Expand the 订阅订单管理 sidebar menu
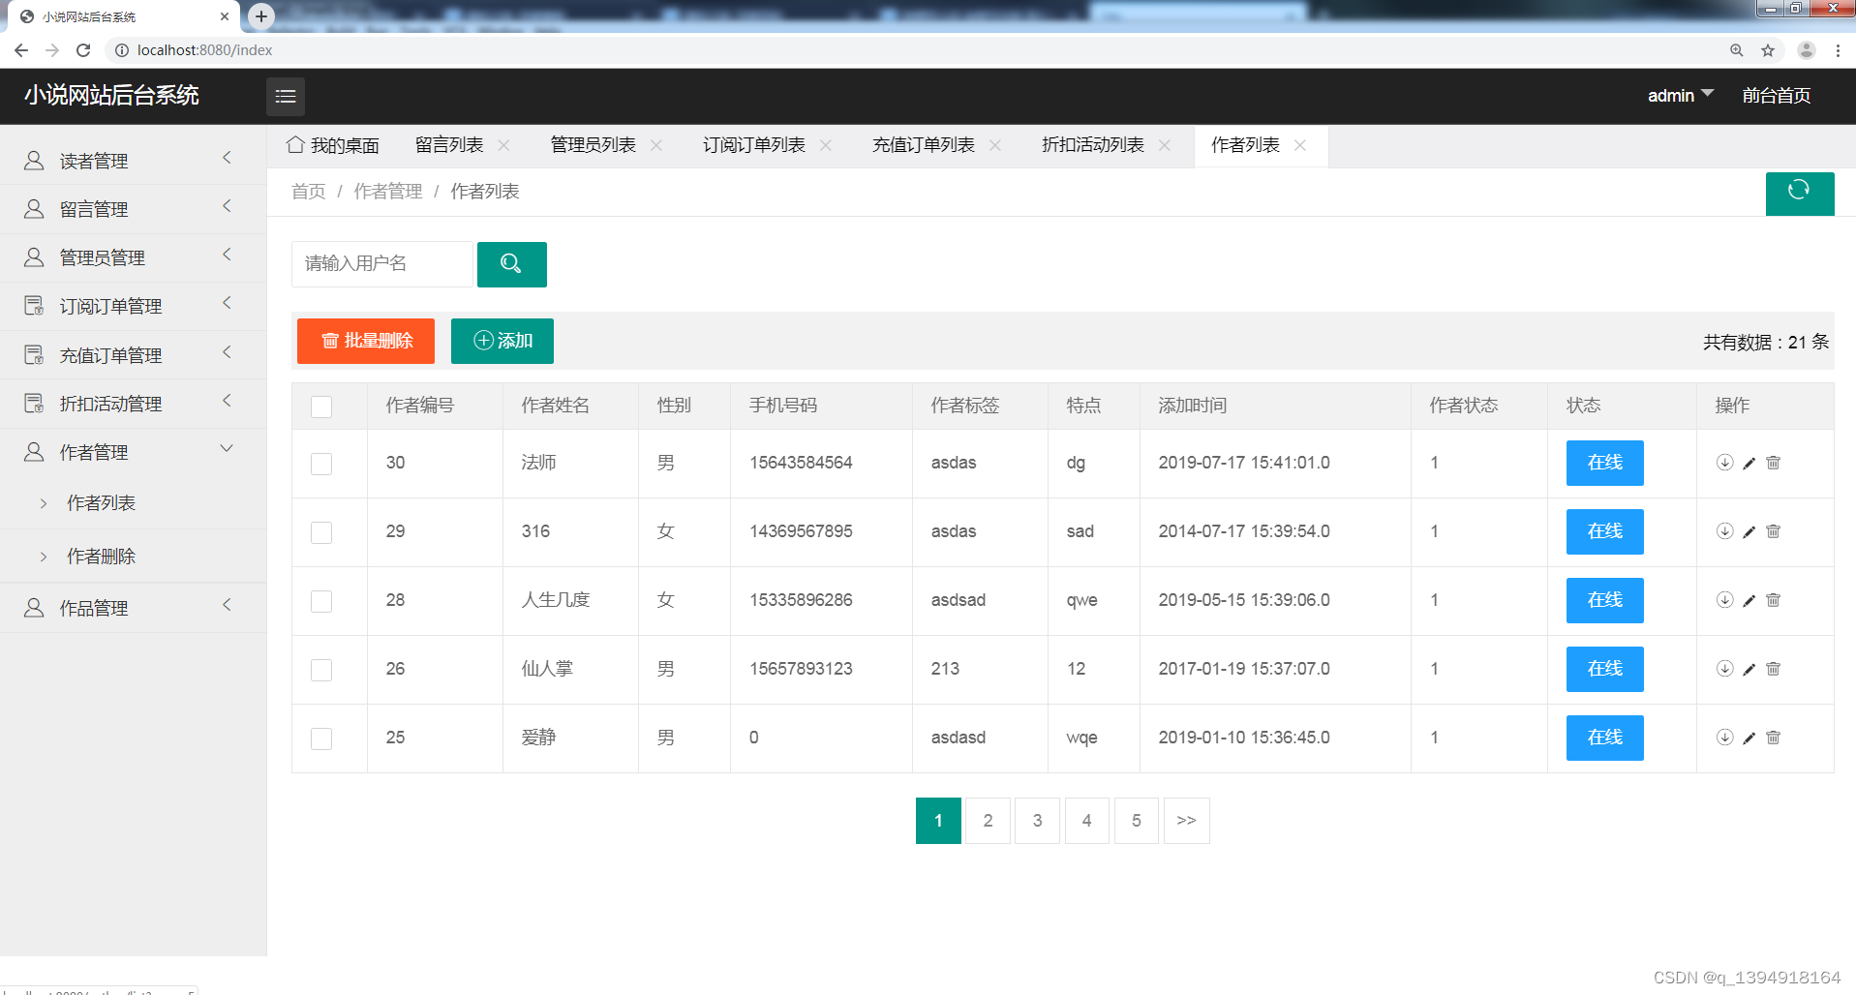Viewport: 1856px width, 995px height. tap(133, 306)
